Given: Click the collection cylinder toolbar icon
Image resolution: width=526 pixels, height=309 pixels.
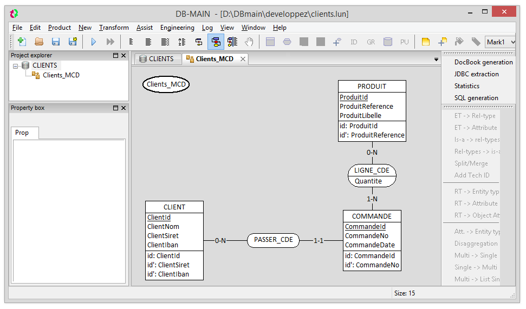Looking at the screenshot, I should coord(388,42).
